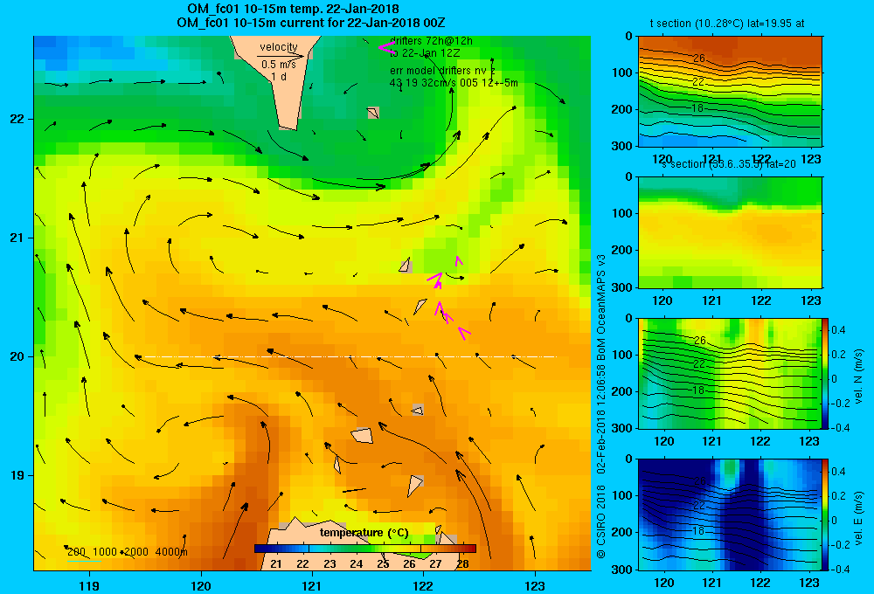Image resolution: width=874 pixels, height=594 pixels.
Task: Click the '200 1000 2000 4000m' depth contour legend
Action: (127, 552)
